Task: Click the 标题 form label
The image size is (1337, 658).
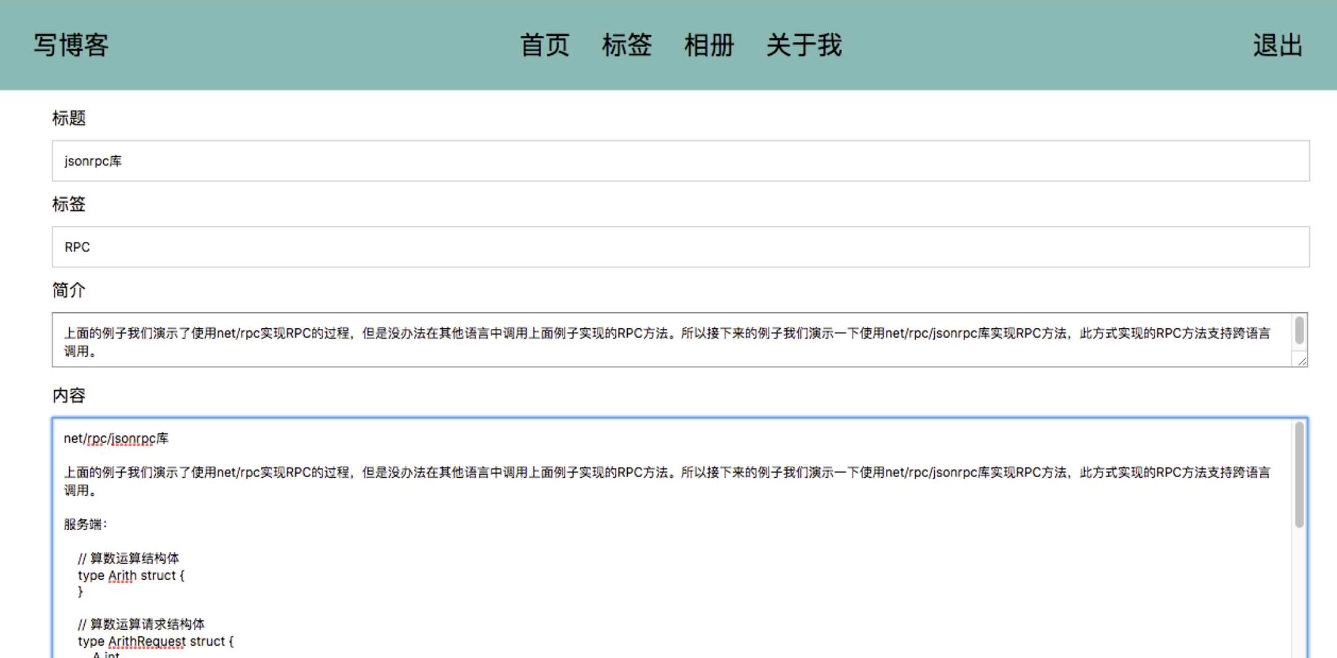Action: [x=69, y=118]
